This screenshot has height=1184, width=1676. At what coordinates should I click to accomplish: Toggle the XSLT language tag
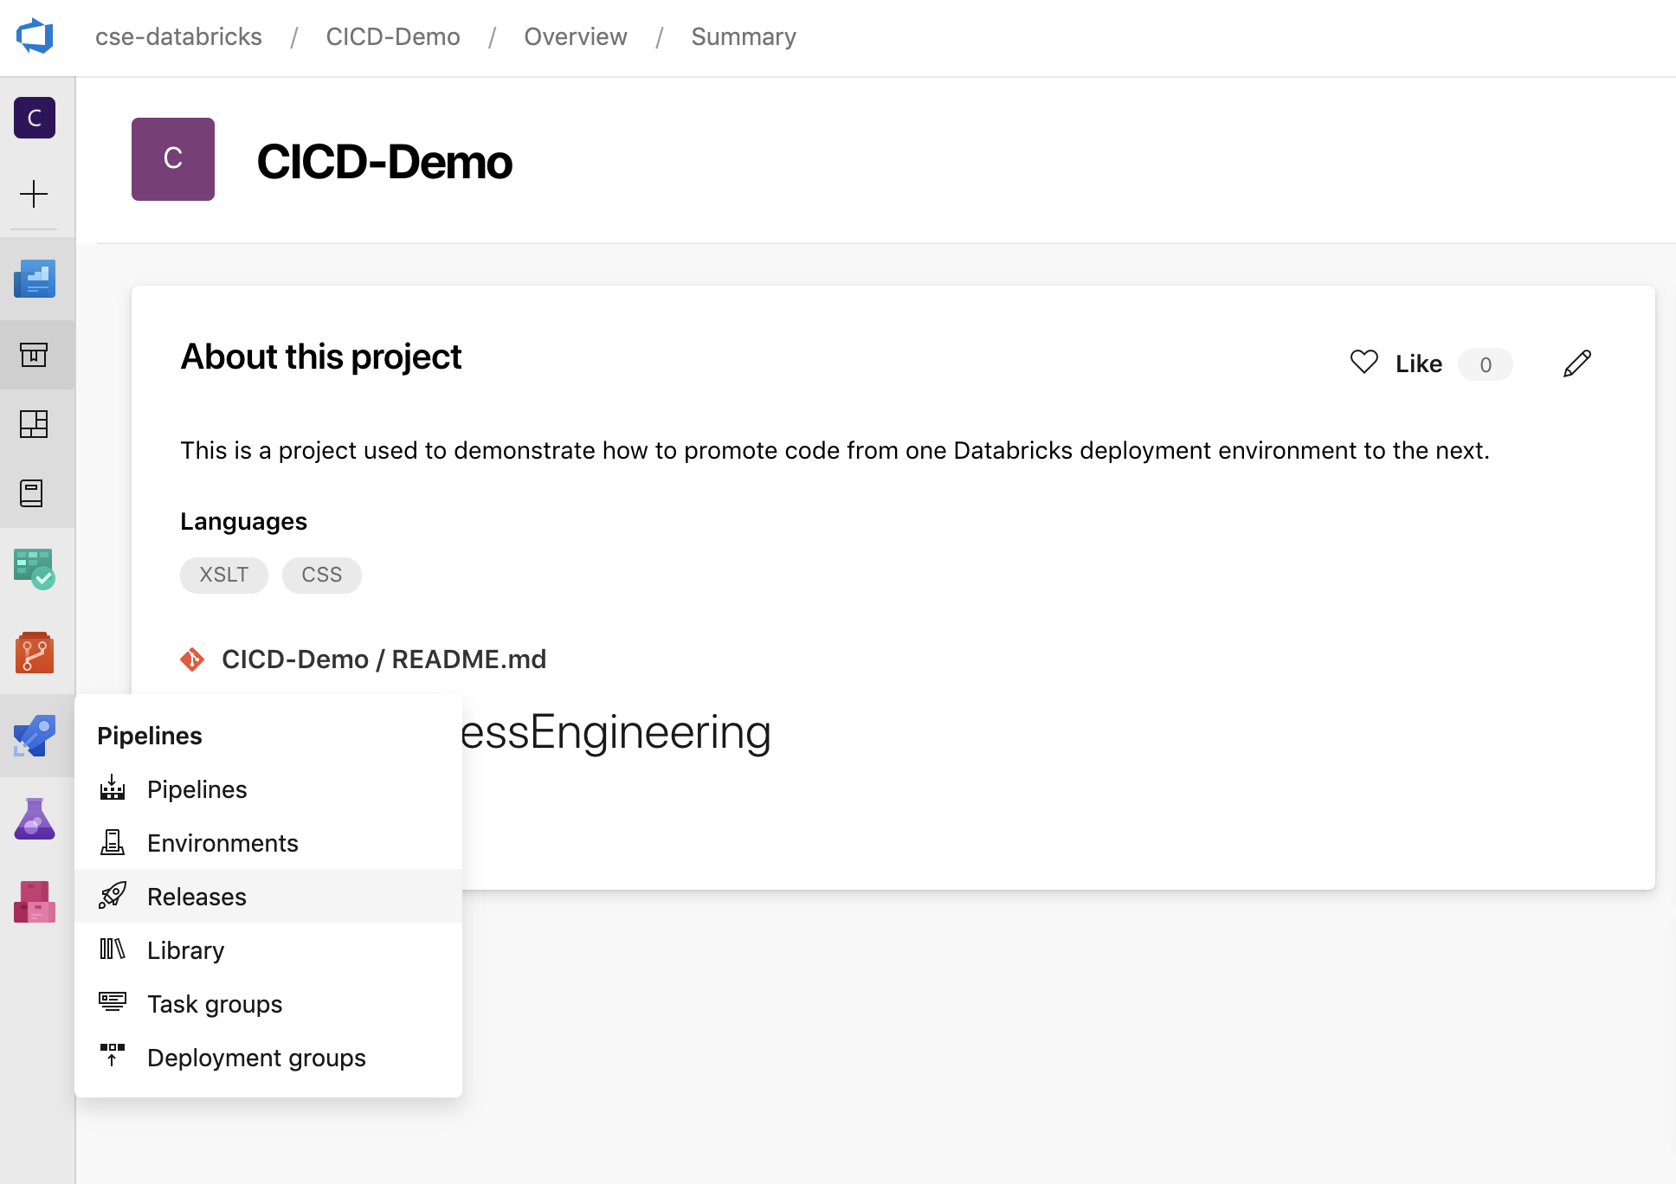(x=224, y=574)
